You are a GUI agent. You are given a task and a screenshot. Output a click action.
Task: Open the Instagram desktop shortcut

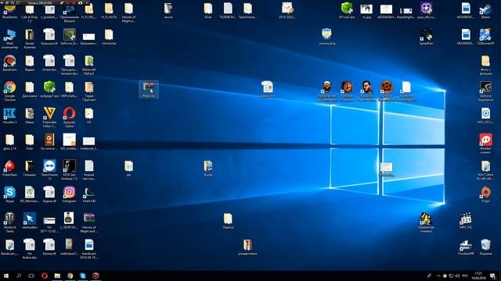[69, 194]
